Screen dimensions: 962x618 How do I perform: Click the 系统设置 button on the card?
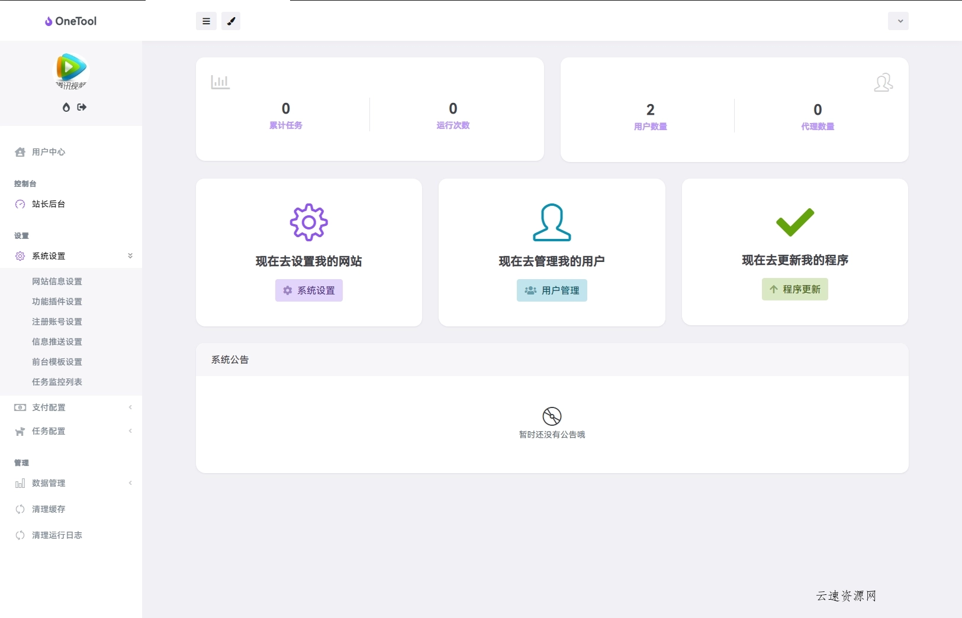[x=308, y=290]
